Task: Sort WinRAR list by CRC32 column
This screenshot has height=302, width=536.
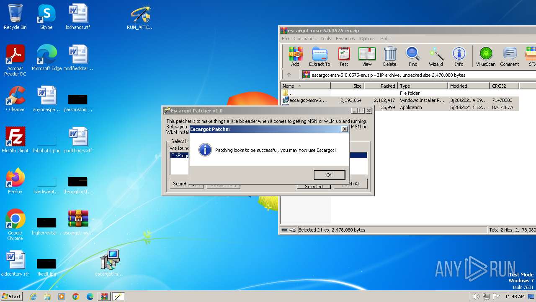Action: click(x=504, y=86)
